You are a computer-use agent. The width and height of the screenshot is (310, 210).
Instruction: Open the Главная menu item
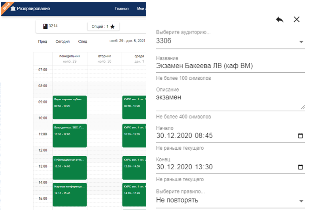122,9
